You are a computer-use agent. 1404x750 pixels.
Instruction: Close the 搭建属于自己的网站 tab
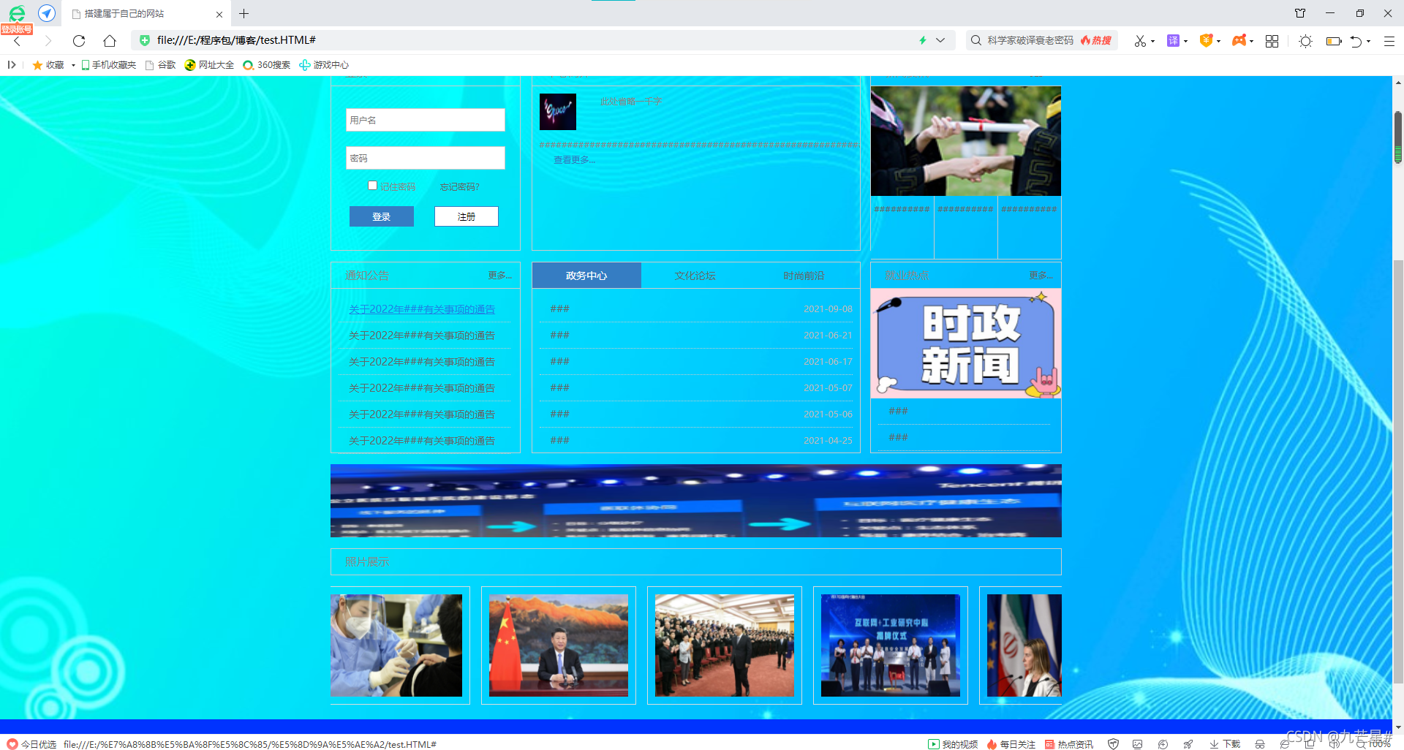pos(219,14)
